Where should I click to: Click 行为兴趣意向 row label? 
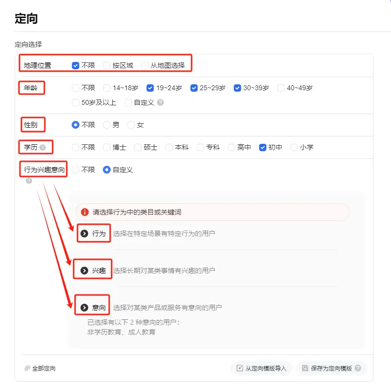click(44, 170)
